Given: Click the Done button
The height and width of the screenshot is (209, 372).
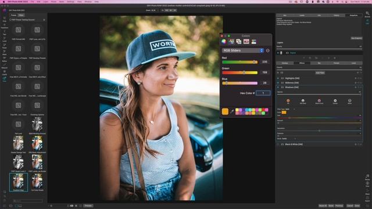Looking at the screenshot, I should pos(357,206).
